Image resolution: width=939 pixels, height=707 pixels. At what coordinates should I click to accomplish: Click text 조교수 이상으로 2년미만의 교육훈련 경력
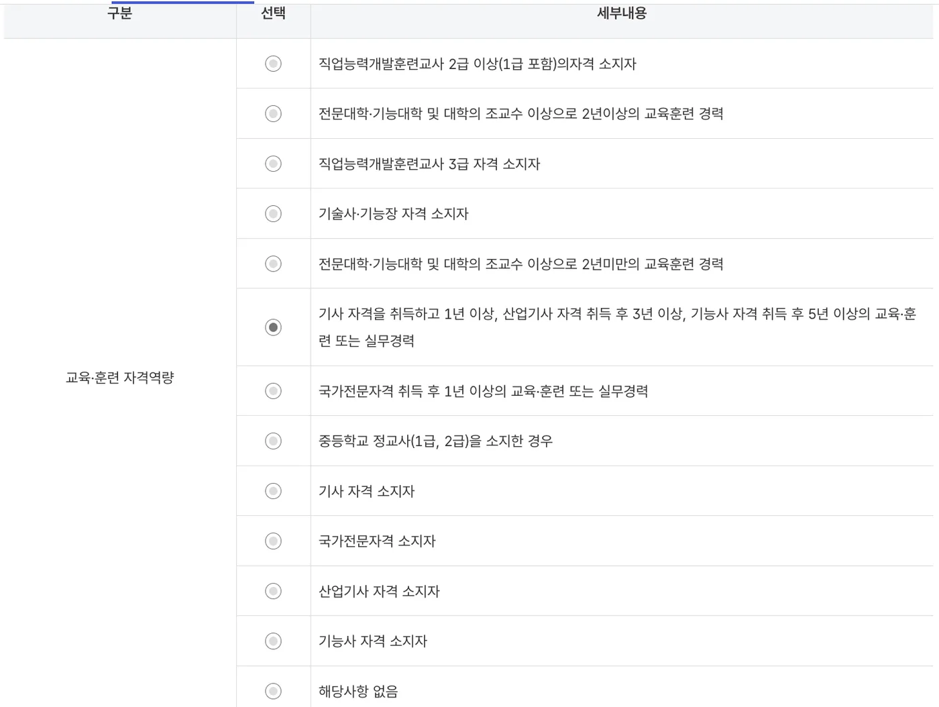click(x=605, y=264)
